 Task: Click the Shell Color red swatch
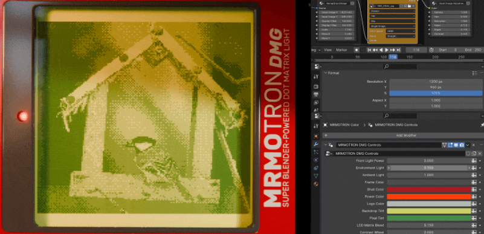[x=429, y=189]
